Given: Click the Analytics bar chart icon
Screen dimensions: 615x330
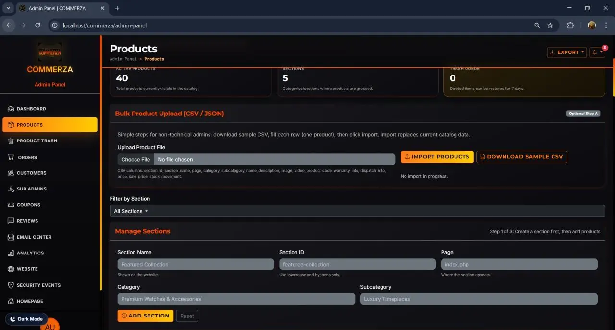Looking at the screenshot, I should click(x=11, y=253).
